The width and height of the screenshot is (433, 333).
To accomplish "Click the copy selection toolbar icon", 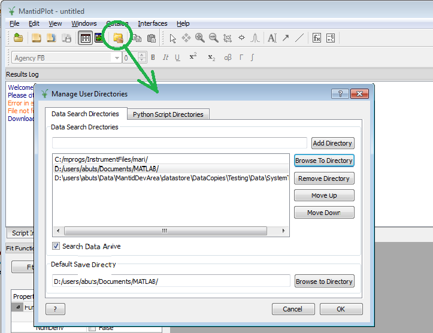I will tap(137, 38).
